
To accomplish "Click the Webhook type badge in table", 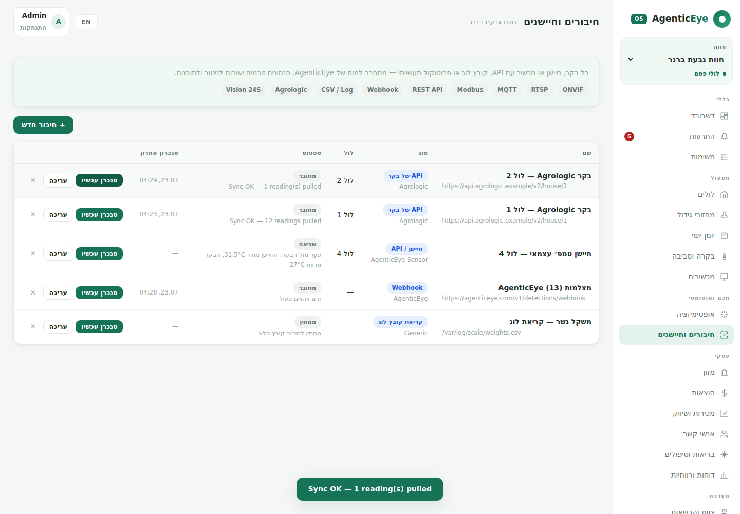I will point(407,288).
